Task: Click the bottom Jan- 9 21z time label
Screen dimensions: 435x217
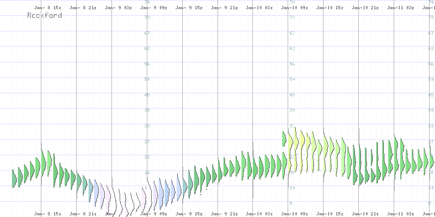Action: pyautogui.click(x=223, y=214)
